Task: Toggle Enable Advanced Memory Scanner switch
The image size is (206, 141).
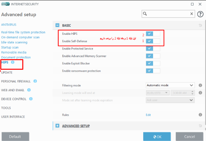Action: click(153, 56)
